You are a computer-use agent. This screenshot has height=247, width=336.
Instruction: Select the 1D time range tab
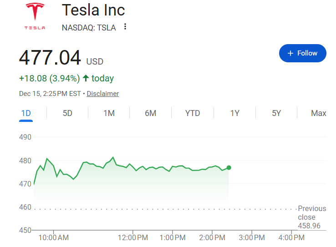coord(26,113)
